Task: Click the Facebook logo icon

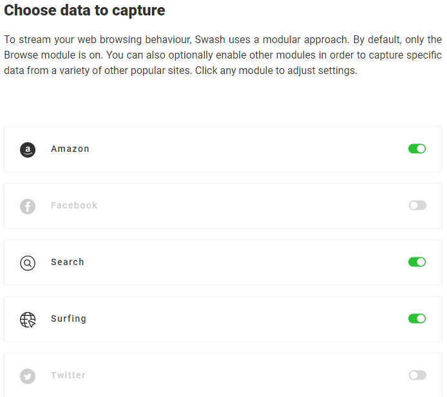Action: [28, 207]
